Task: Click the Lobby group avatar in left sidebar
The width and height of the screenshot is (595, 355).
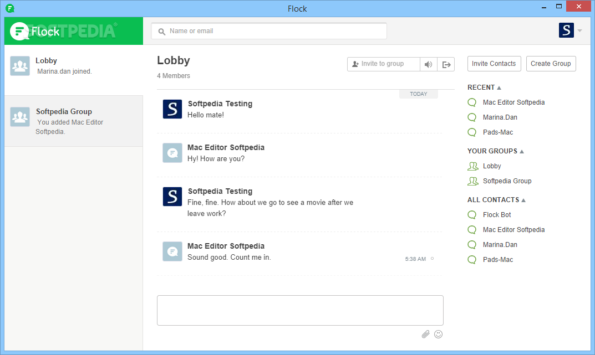Action: [20, 66]
